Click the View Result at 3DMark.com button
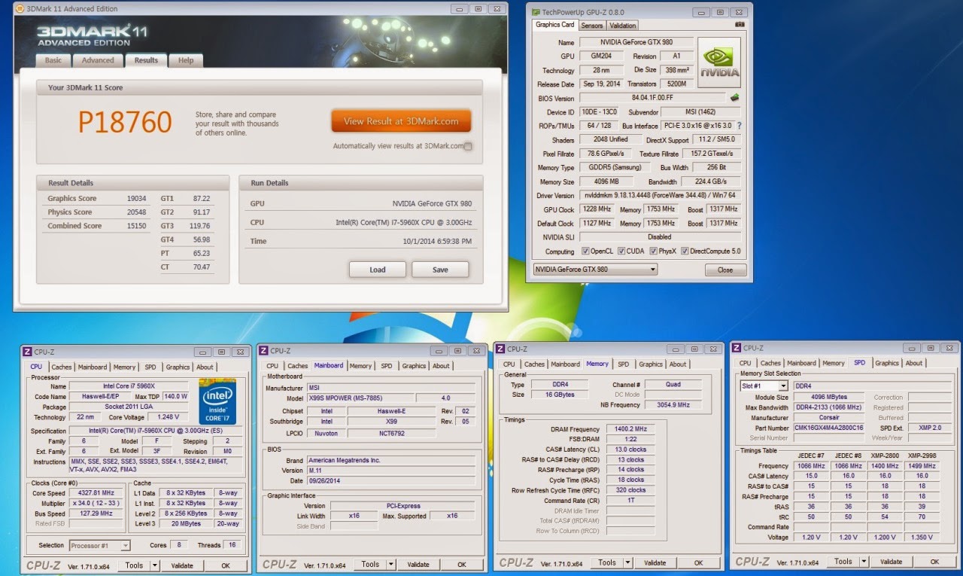This screenshot has width=963, height=576. (x=401, y=120)
